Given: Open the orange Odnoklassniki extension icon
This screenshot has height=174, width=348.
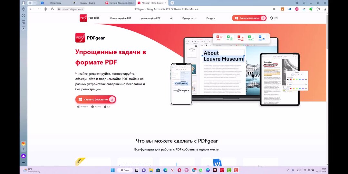Looking at the screenshot, I should tap(283, 9).
